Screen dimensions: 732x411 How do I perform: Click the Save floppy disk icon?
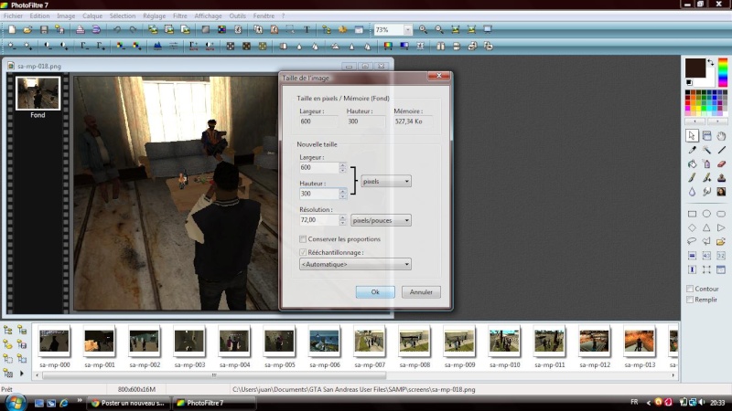click(x=44, y=29)
